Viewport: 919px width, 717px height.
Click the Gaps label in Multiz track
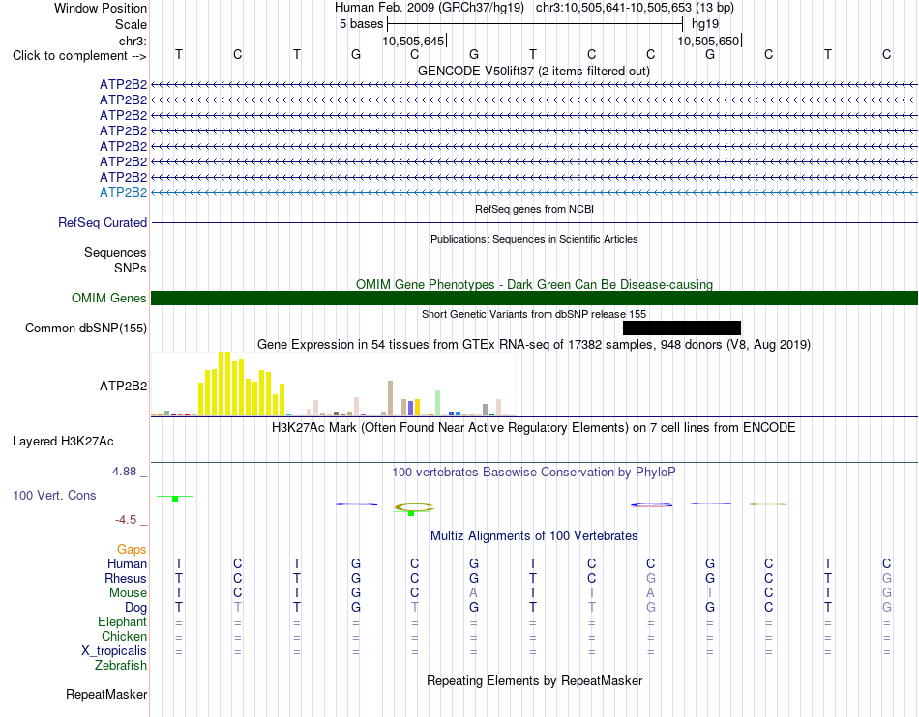tap(132, 549)
